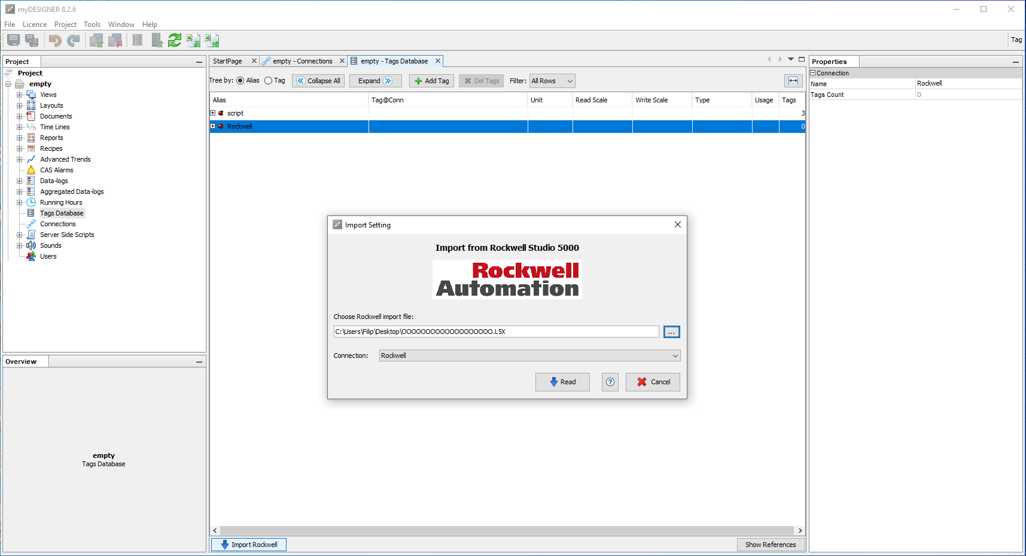
Task: Minimize the Properties panel
Action: tap(1016, 62)
